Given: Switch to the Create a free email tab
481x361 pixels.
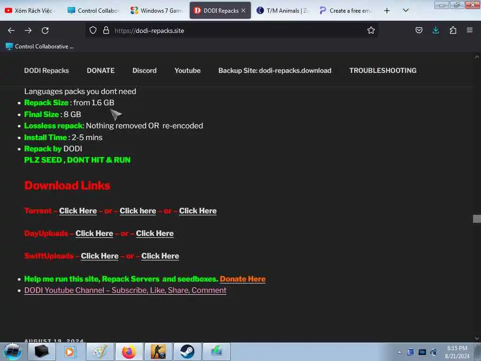Looking at the screenshot, I should point(346,10).
